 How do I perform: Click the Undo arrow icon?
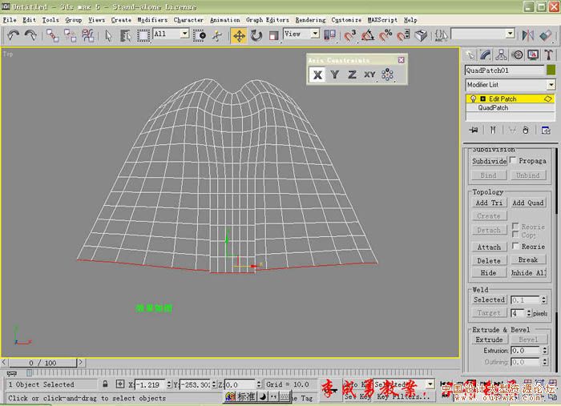point(14,35)
